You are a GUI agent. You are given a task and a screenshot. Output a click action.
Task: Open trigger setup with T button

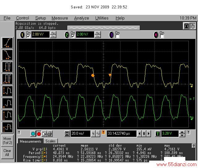point(158,134)
